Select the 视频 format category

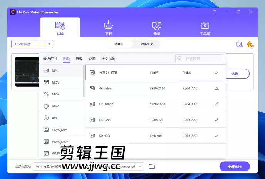66,59
